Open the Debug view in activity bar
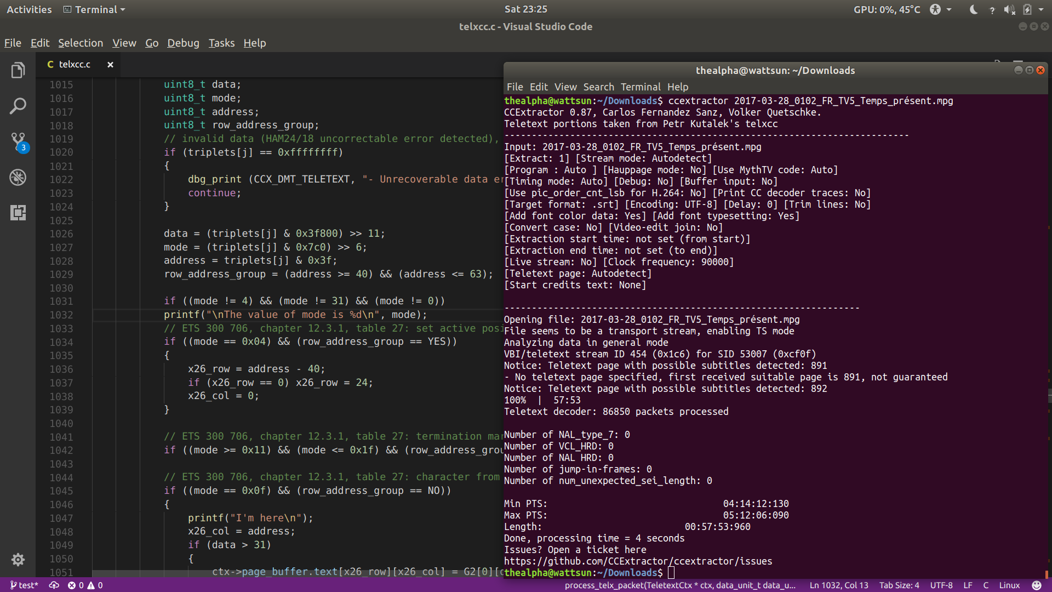The width and height of the screenshot is (1052, 592). point(18,177)
